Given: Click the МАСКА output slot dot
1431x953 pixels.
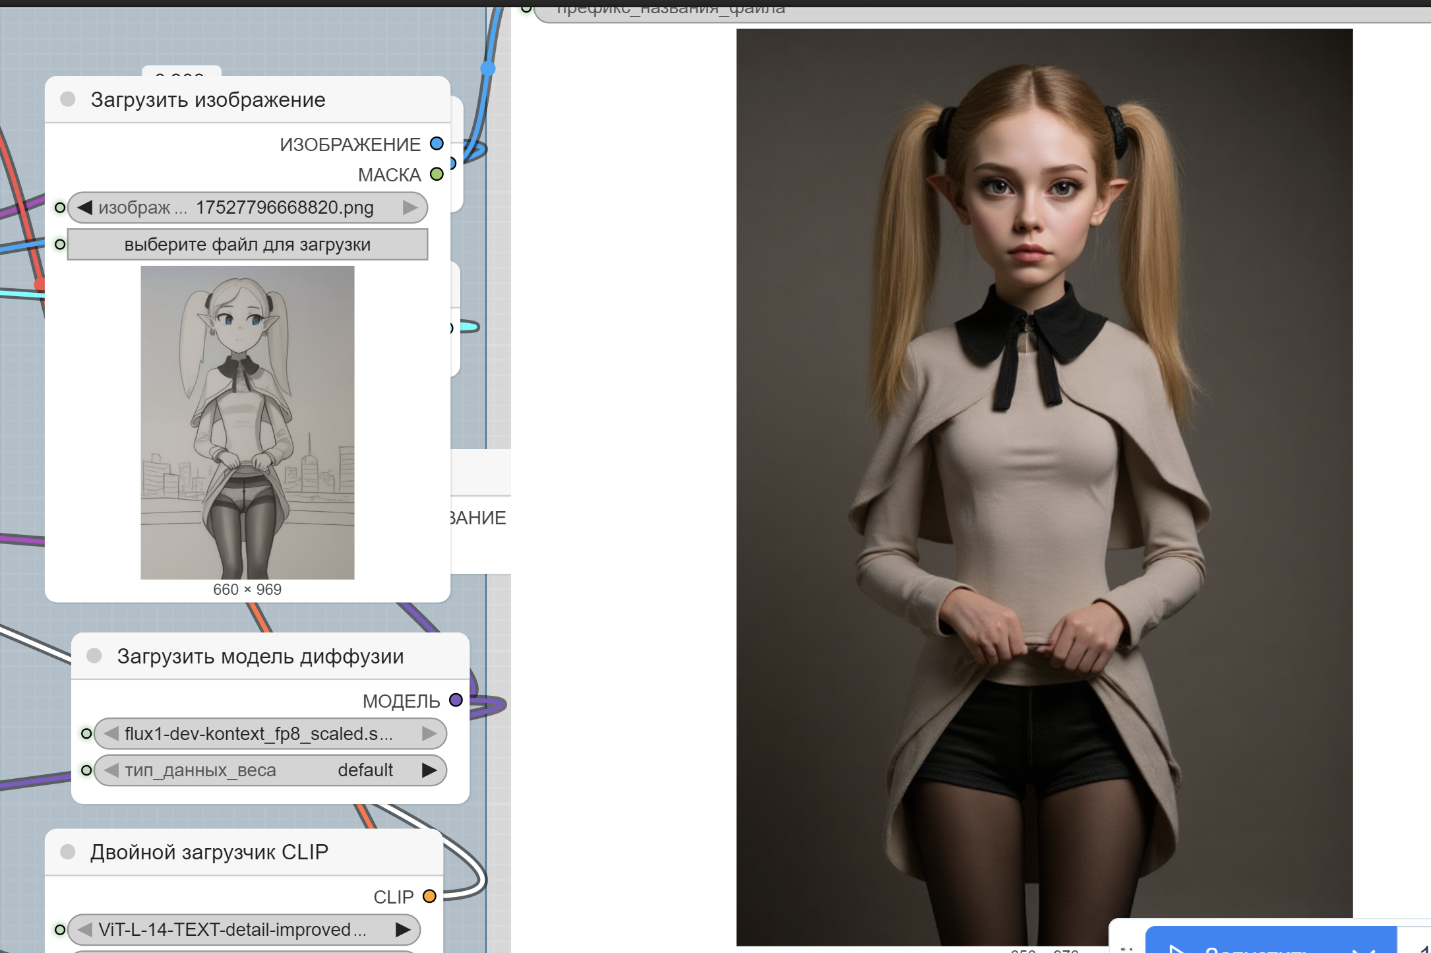Looking at the screenshot, I should (x=437, y=174).
